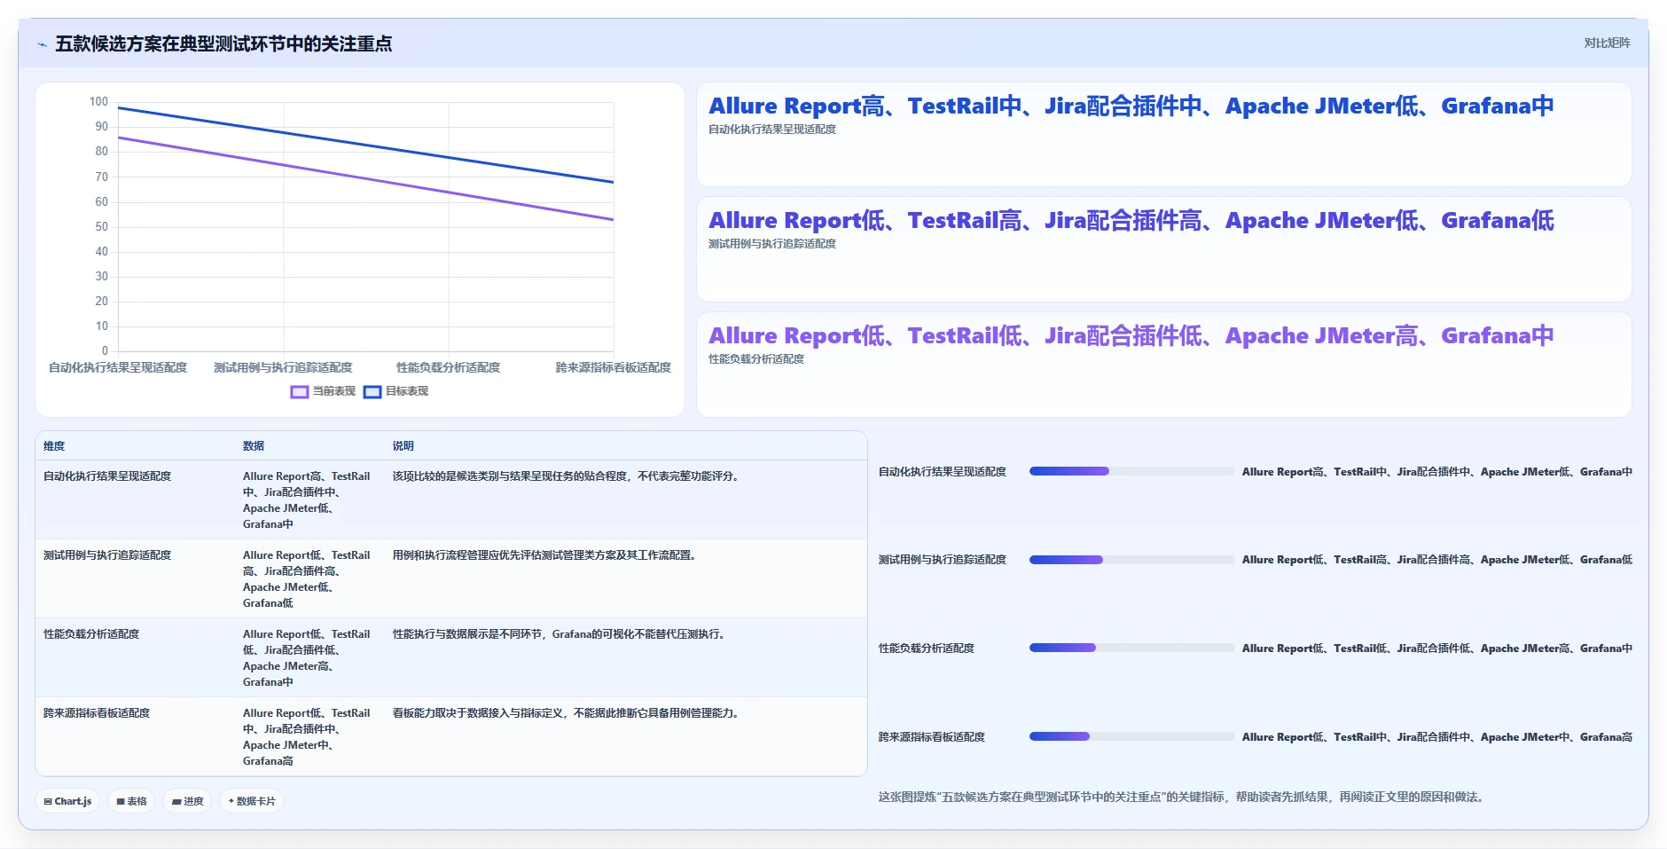Image resolution: width=1667 pixels, height=849 pixels.
Task: Click the 测试用例与执行追踪适配度 progress bar
Action: point(1131,560)
